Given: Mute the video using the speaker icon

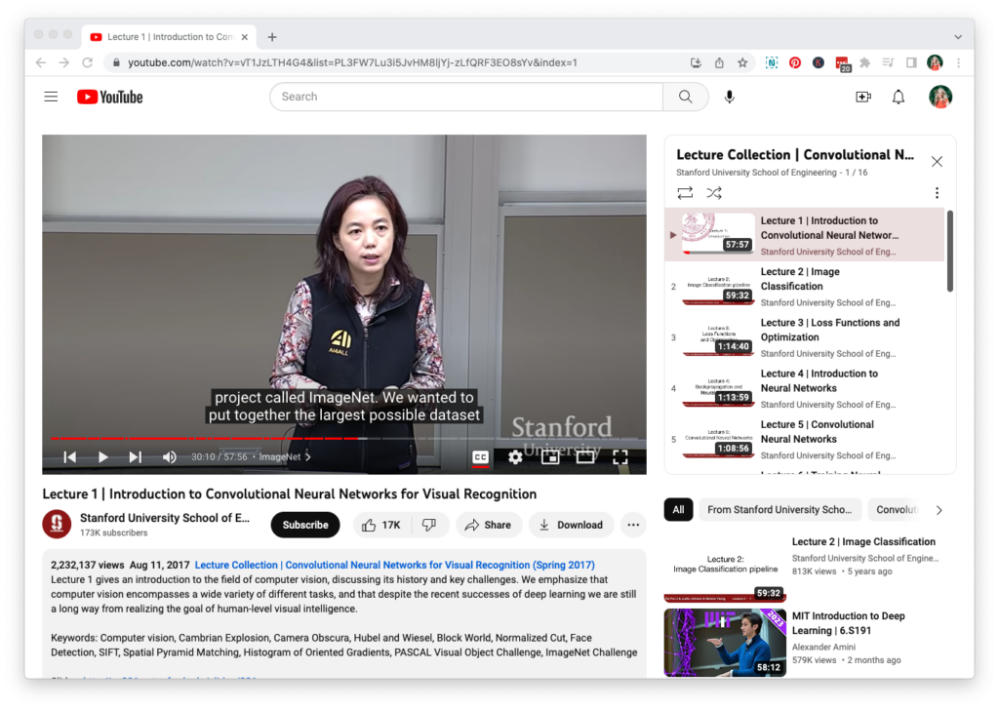Looking at the screenshot, I should (170, 456).
